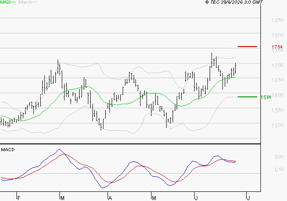287x201 pixels.
Task: Click the green 1586 support line
Action: point(247,97)
